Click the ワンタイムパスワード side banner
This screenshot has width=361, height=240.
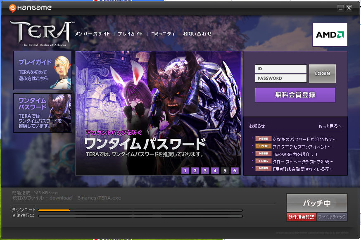click(43, 113)
